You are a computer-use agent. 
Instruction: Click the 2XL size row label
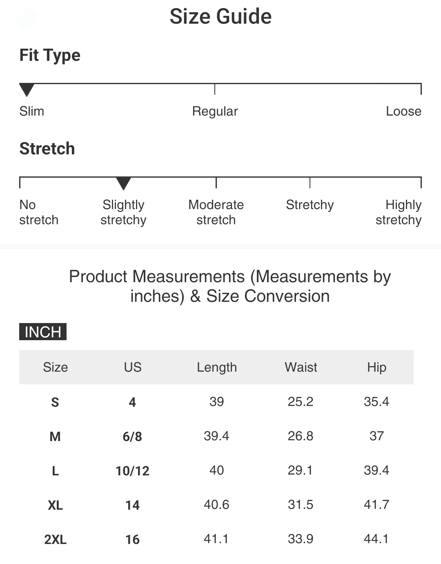pyautogui.click(x=55, y=539)
